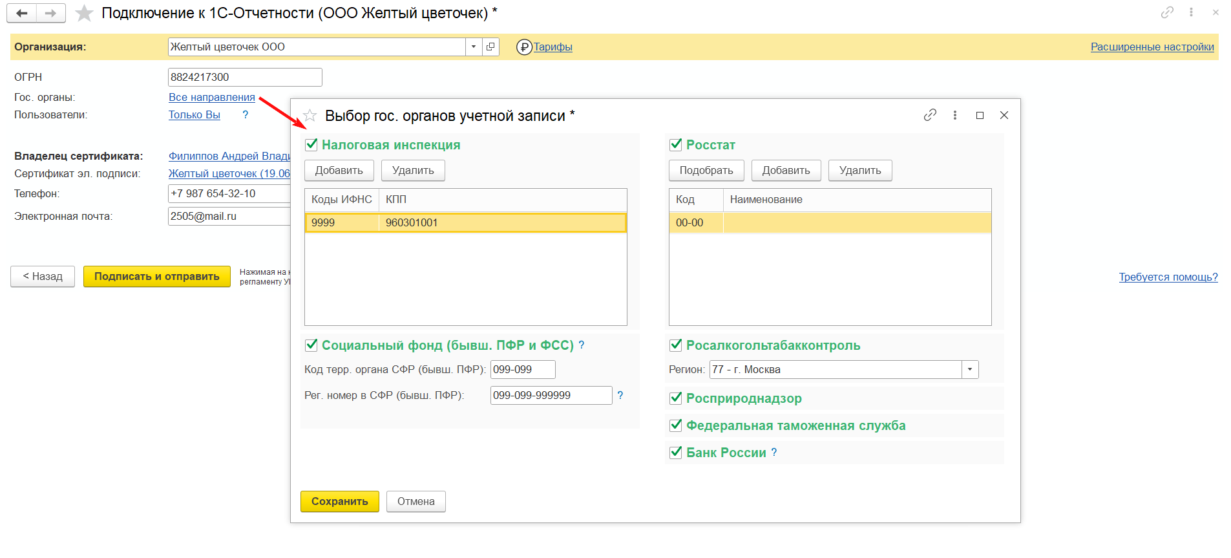This screenshot has width=1231, height=558.
Task: Open the Все направления link
Action: coord(211,97)
